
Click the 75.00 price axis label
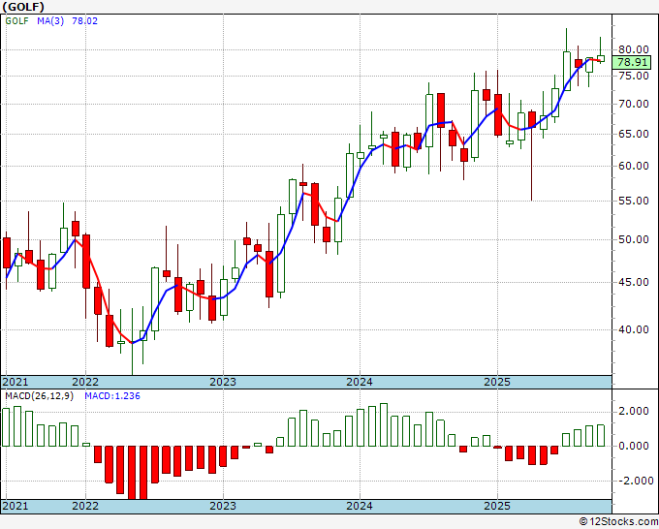coord(634,76)
